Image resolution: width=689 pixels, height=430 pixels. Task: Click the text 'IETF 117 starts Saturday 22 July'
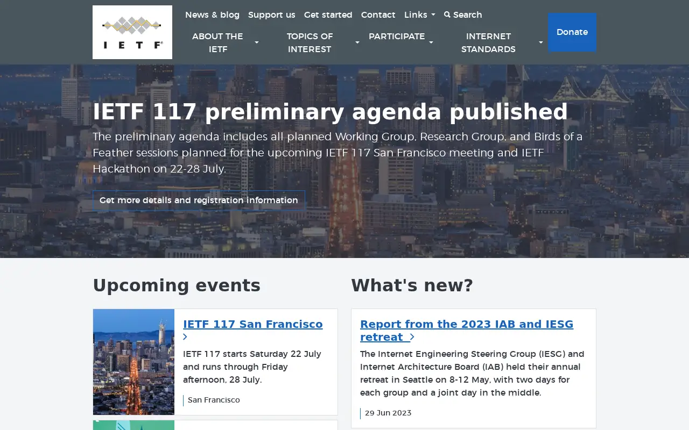[x=252, y=354]
